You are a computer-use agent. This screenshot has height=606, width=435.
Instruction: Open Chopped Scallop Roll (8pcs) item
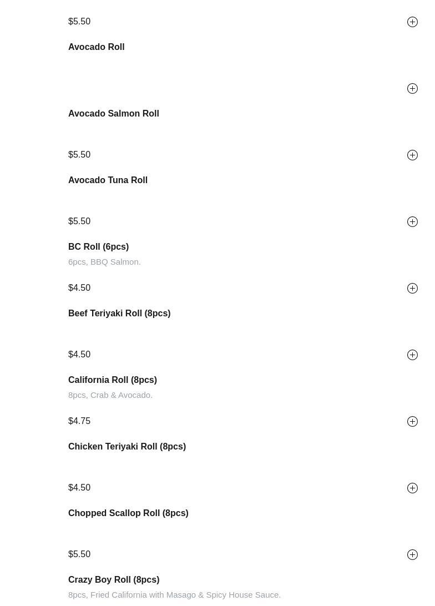coord(128,513)
